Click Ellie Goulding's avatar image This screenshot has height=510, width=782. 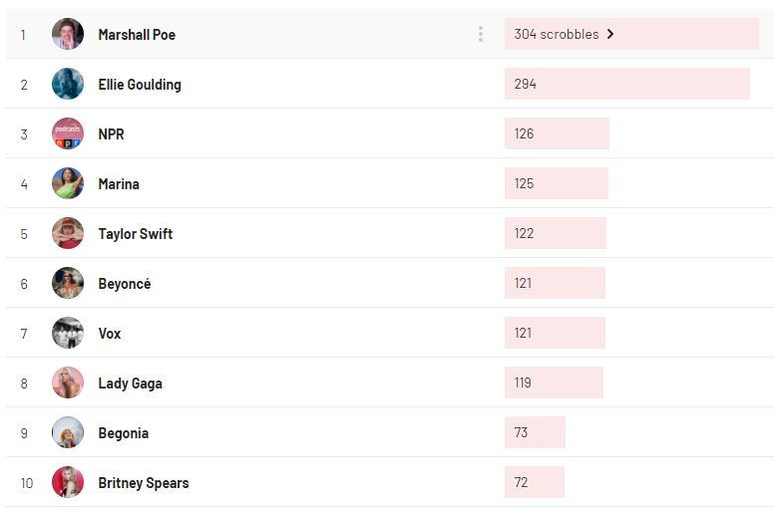tap(68, 84)
